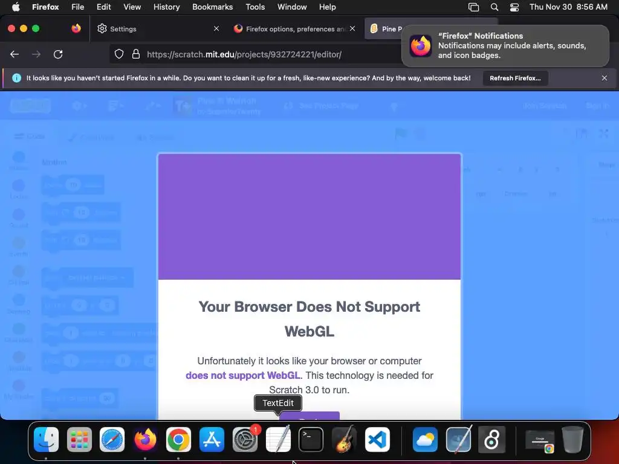This screenshot has width=619, height=464.
Task: Open the Tools menu
Action: (255, 7)
